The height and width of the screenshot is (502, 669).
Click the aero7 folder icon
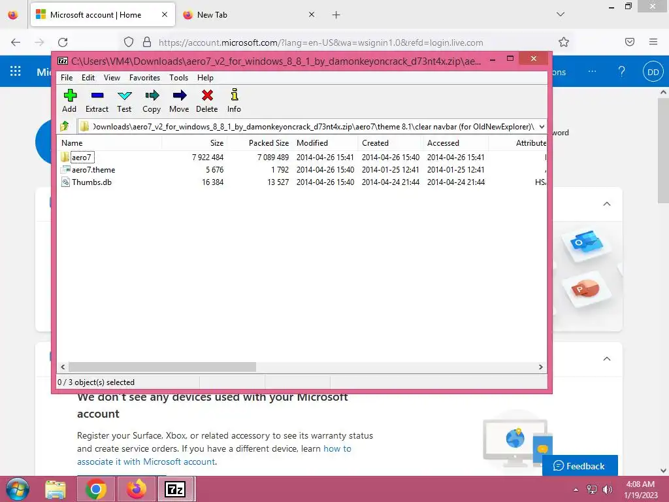coord(65,157)
